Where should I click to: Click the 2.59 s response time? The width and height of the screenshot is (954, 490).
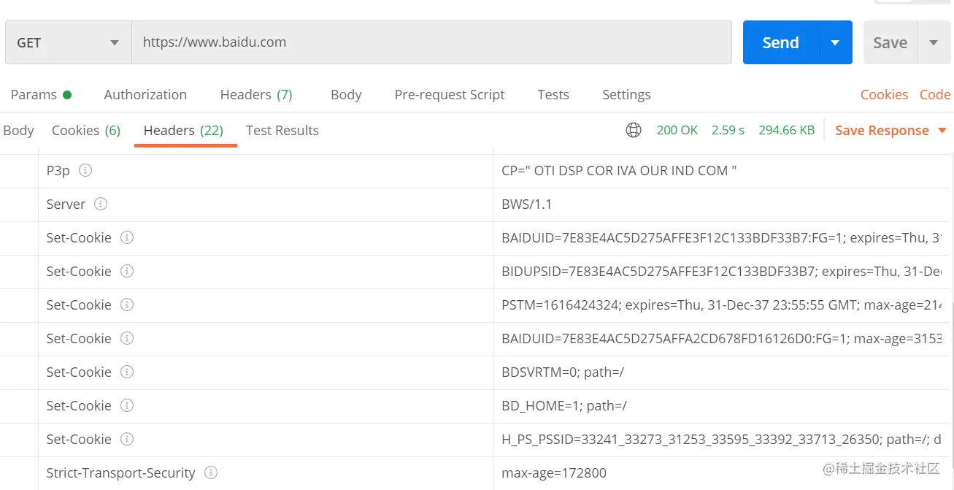point(728,130)
